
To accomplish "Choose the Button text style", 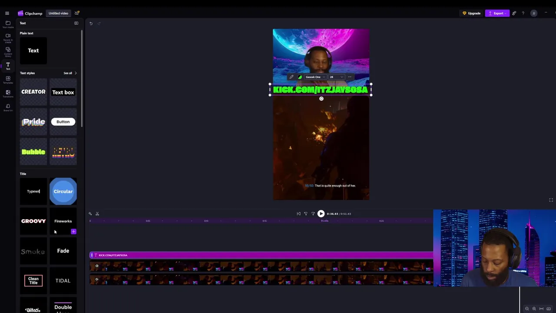I will (x=63, y=122).
